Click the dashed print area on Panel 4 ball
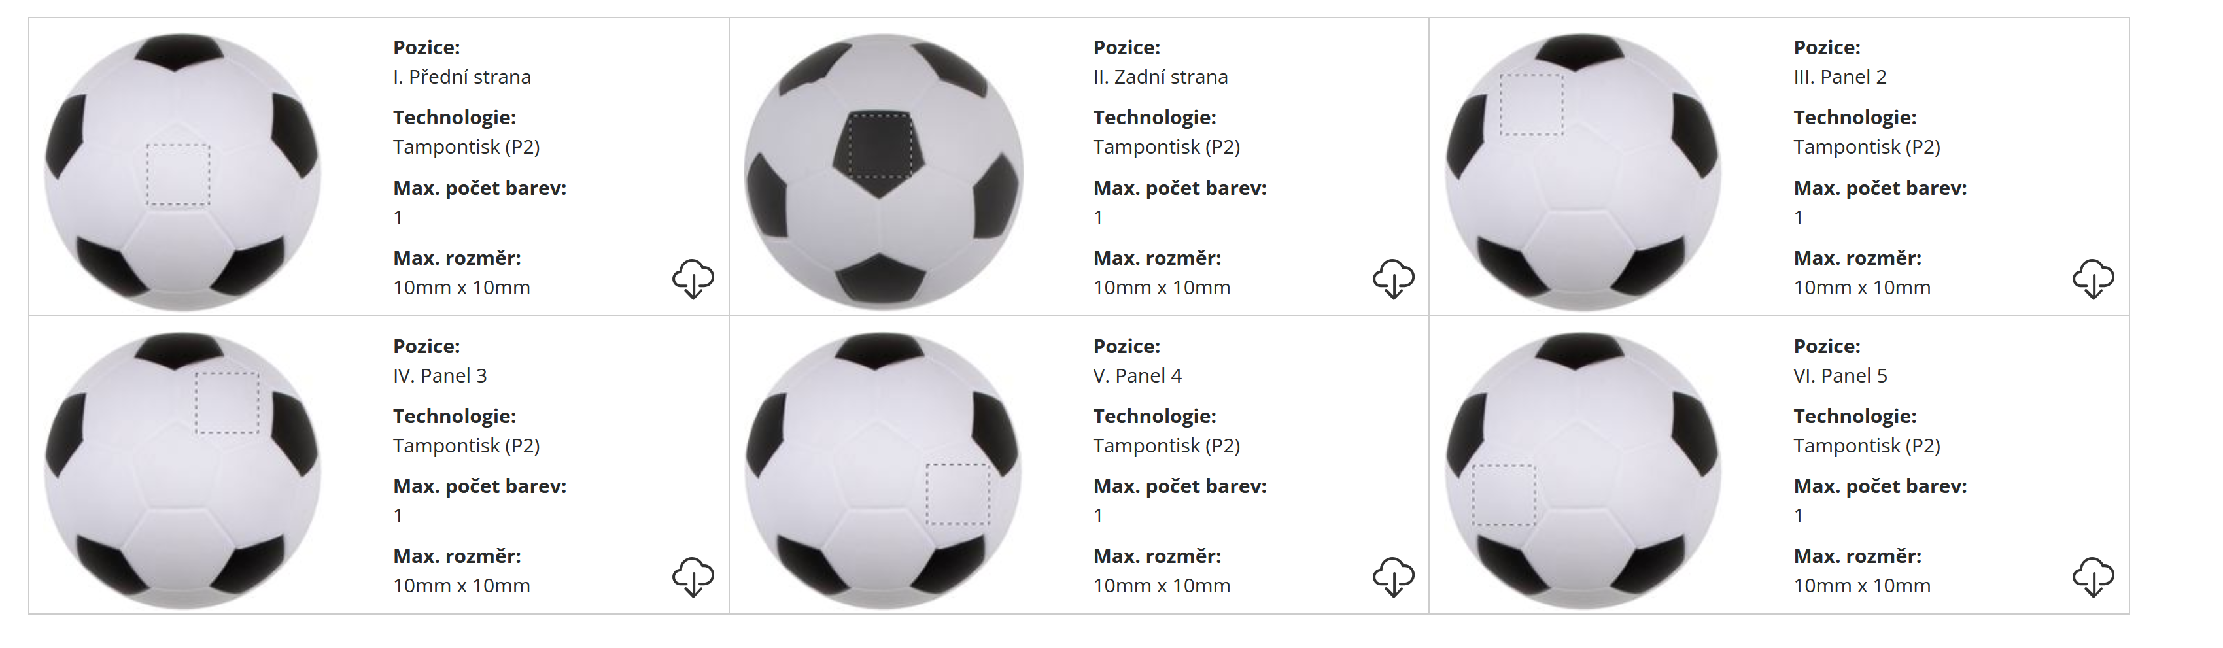The width and height of the screenshot is (2223, 648). pyautogui.click(x=958, y=494)
